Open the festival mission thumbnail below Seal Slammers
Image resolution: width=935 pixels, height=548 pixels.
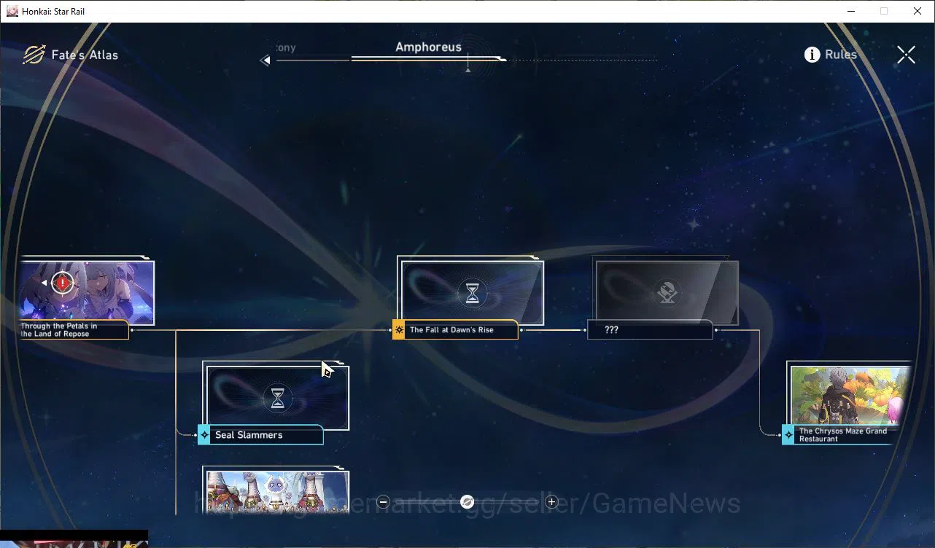pyautogui.click(x=278, y=493)
